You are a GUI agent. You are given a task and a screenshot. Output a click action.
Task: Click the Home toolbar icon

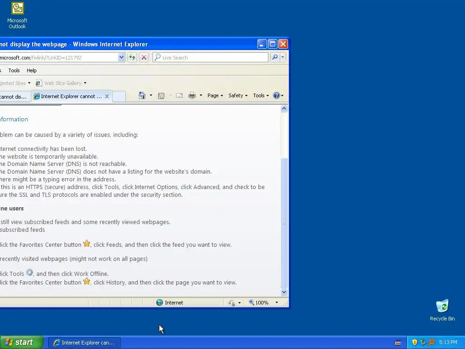click(x=142, y=95)
